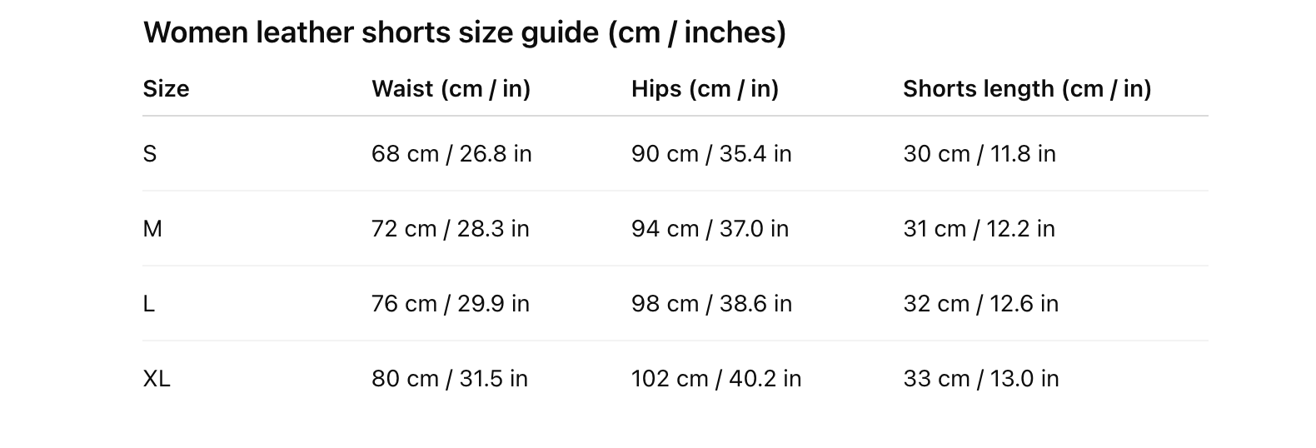This screenshot has height=448, width=1316.
Task: Click the Waist (cm / in) column header
Action: [451, 89]
